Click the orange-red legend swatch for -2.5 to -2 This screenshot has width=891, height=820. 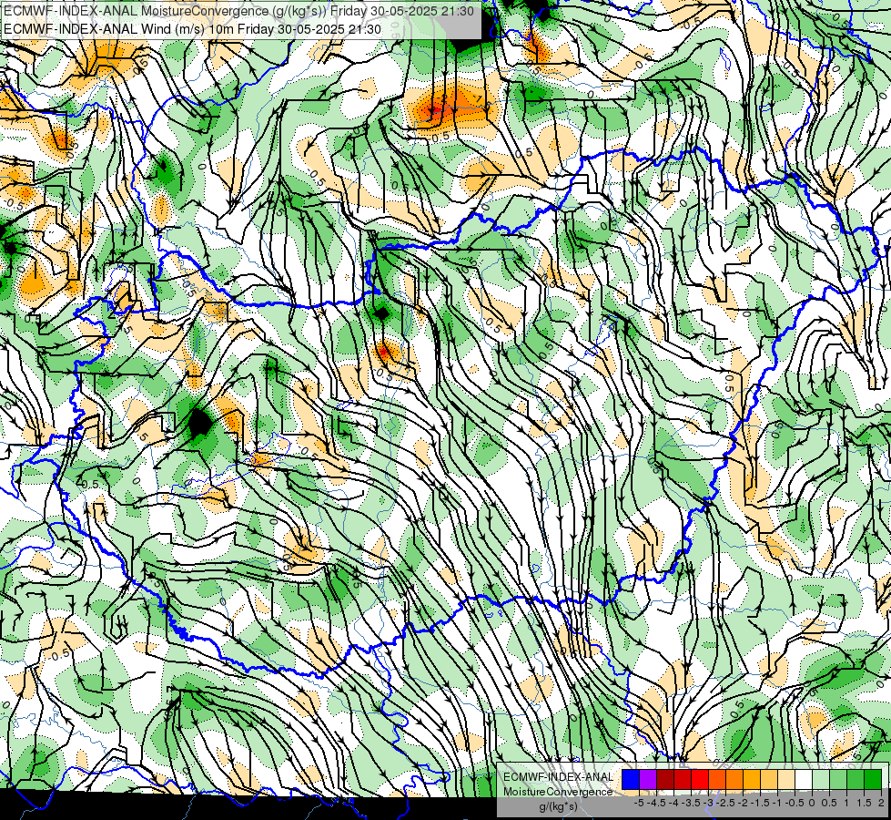pyautogui.click(x=717, y=780)
